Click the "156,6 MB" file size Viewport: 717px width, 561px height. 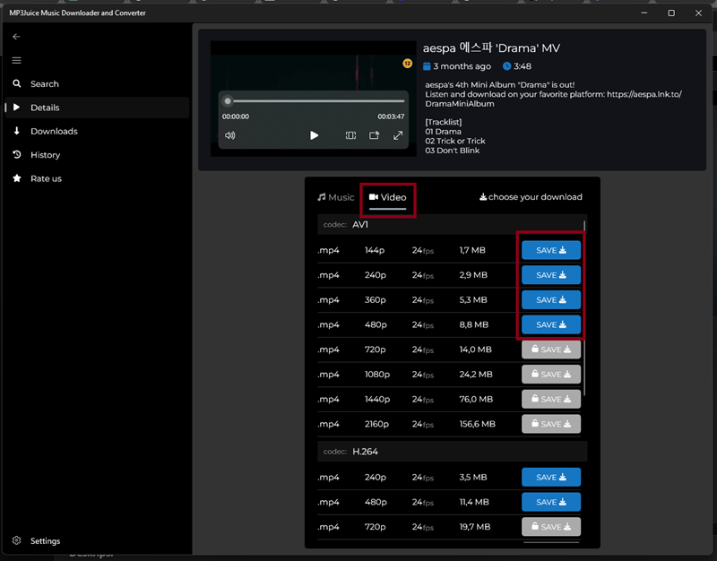point(478,424)
